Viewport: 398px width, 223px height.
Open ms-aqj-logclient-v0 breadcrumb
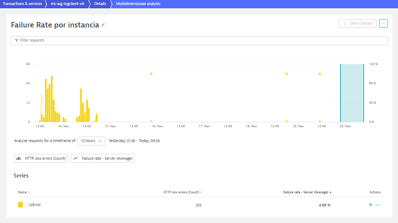pyautogui.click(x=67, y=4)
